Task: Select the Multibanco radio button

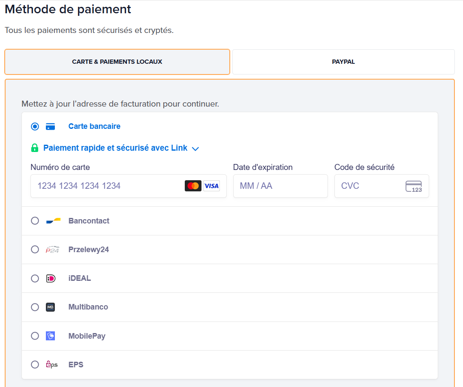Action: click(x=35, y=307)
